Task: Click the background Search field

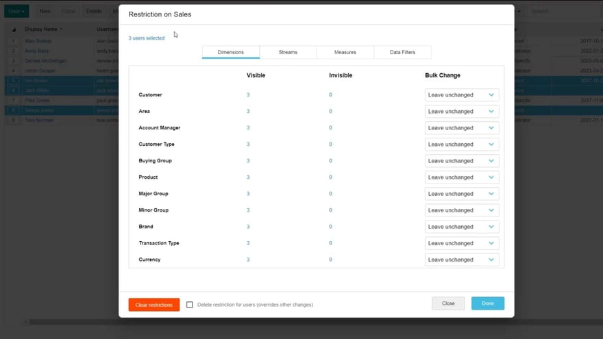Action: [565, 11]
